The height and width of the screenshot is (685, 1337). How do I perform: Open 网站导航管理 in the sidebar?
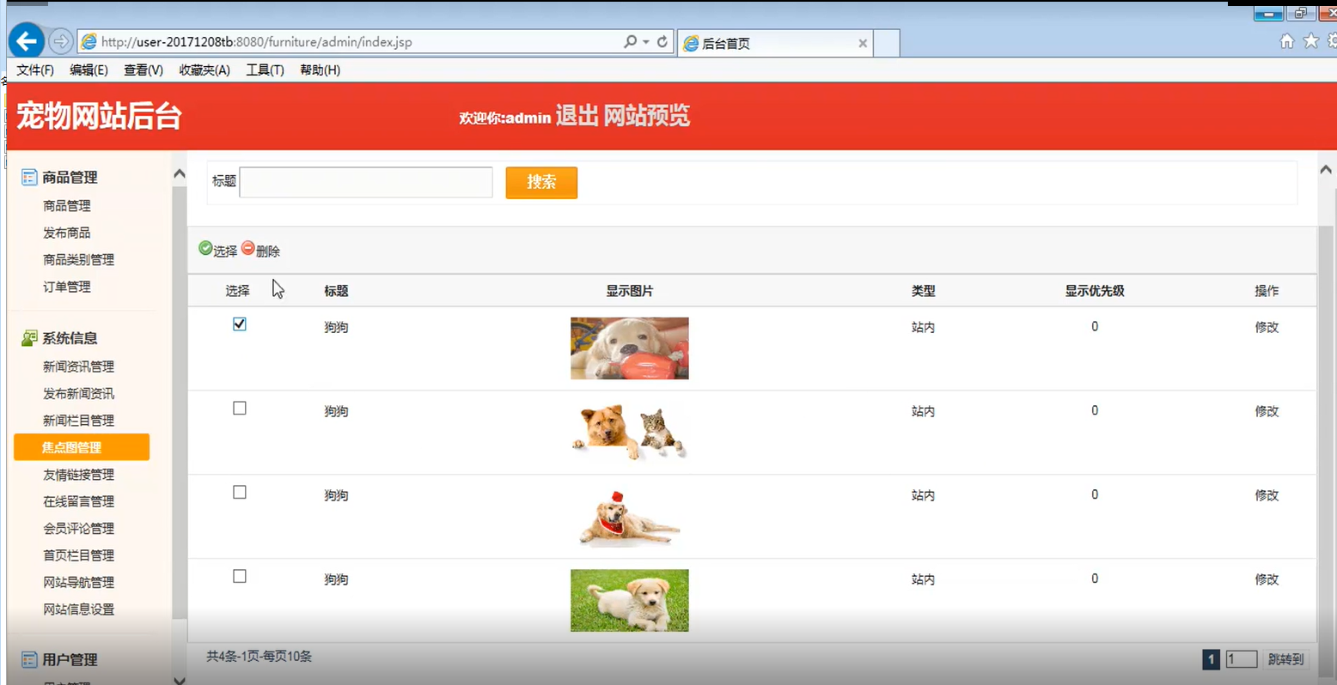pos(79,582)
